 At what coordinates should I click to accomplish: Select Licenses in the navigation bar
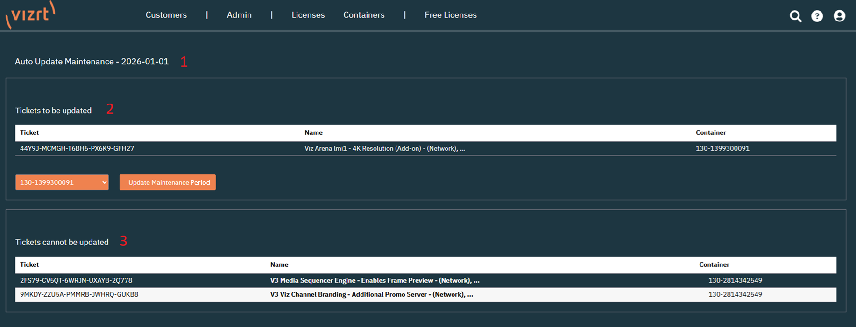(308, 15)
